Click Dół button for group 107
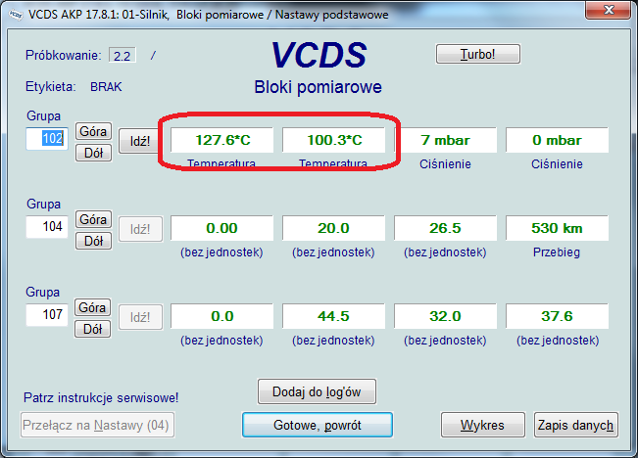Image resolution: width=638 pixels, height=458 pixels. [x=92, y=329]
